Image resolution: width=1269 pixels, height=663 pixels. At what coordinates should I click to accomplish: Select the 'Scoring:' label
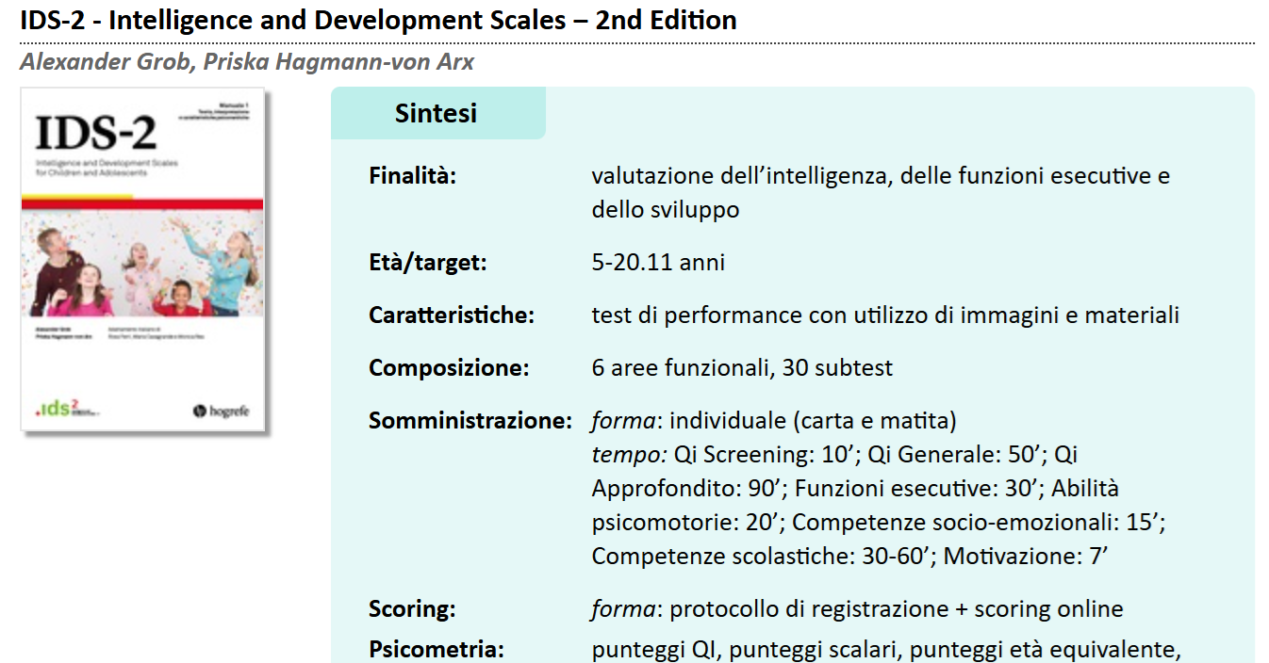pos(412,609)
